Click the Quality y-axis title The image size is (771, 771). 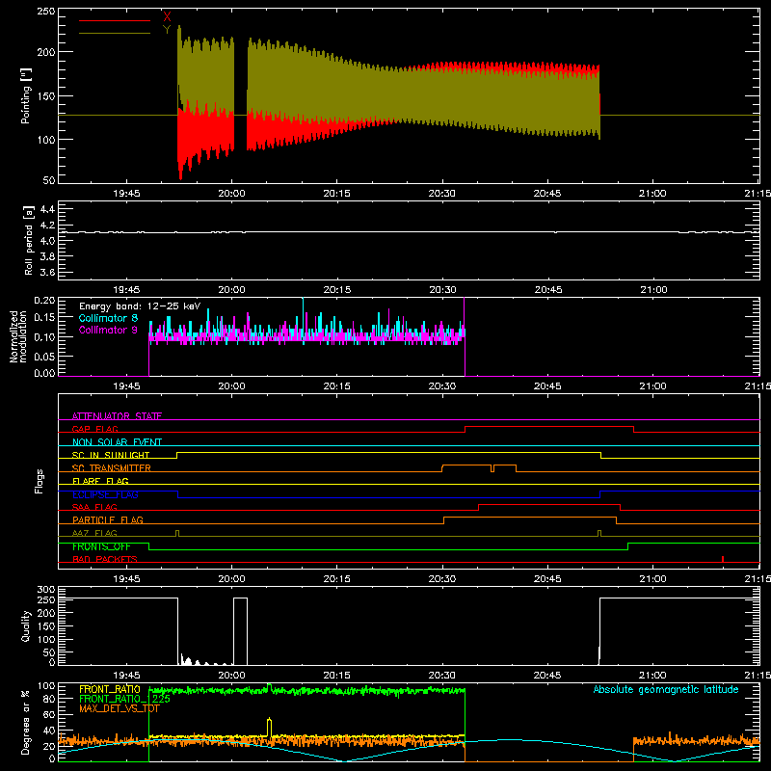point(26,625)
